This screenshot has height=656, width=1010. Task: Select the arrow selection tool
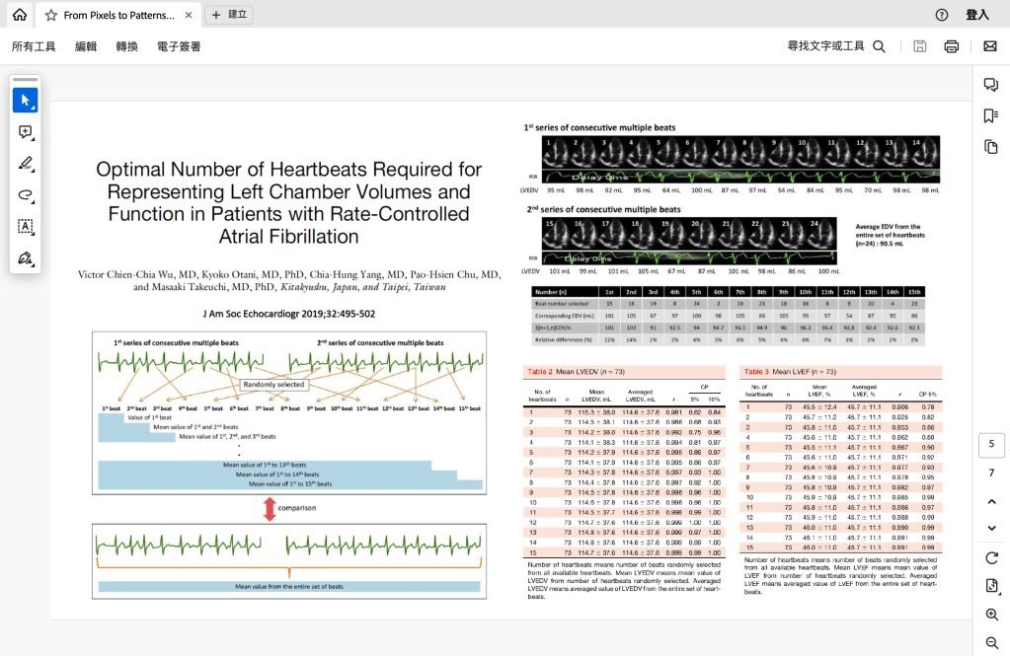25,101
